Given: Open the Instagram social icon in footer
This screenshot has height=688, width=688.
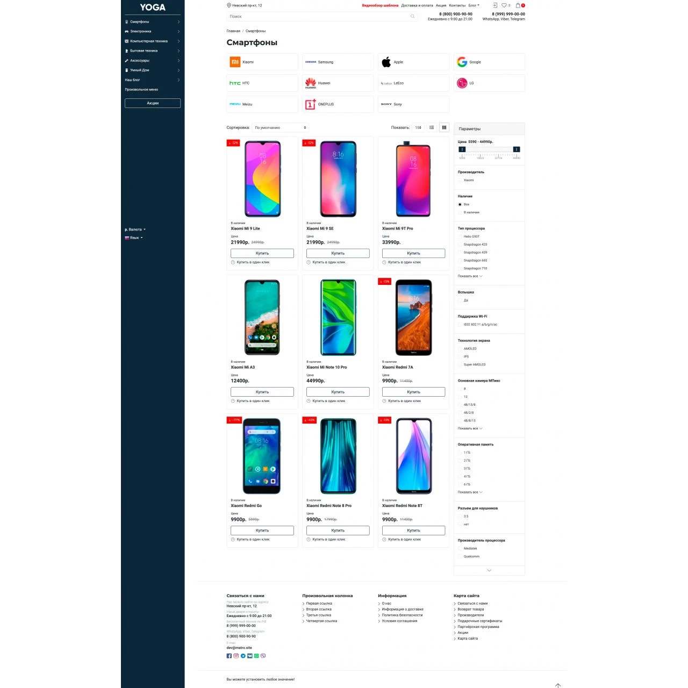Looking at the screenshot, I should (x=236, y=656).
